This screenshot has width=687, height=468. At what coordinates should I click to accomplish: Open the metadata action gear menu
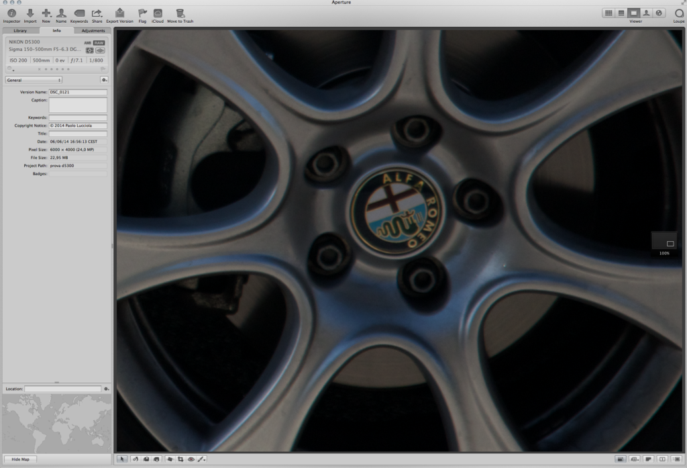104,80
